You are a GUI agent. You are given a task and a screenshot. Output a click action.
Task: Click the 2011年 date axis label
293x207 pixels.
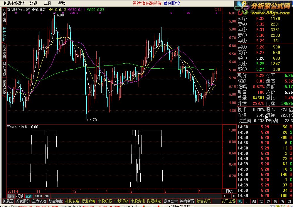coord(13,191)
